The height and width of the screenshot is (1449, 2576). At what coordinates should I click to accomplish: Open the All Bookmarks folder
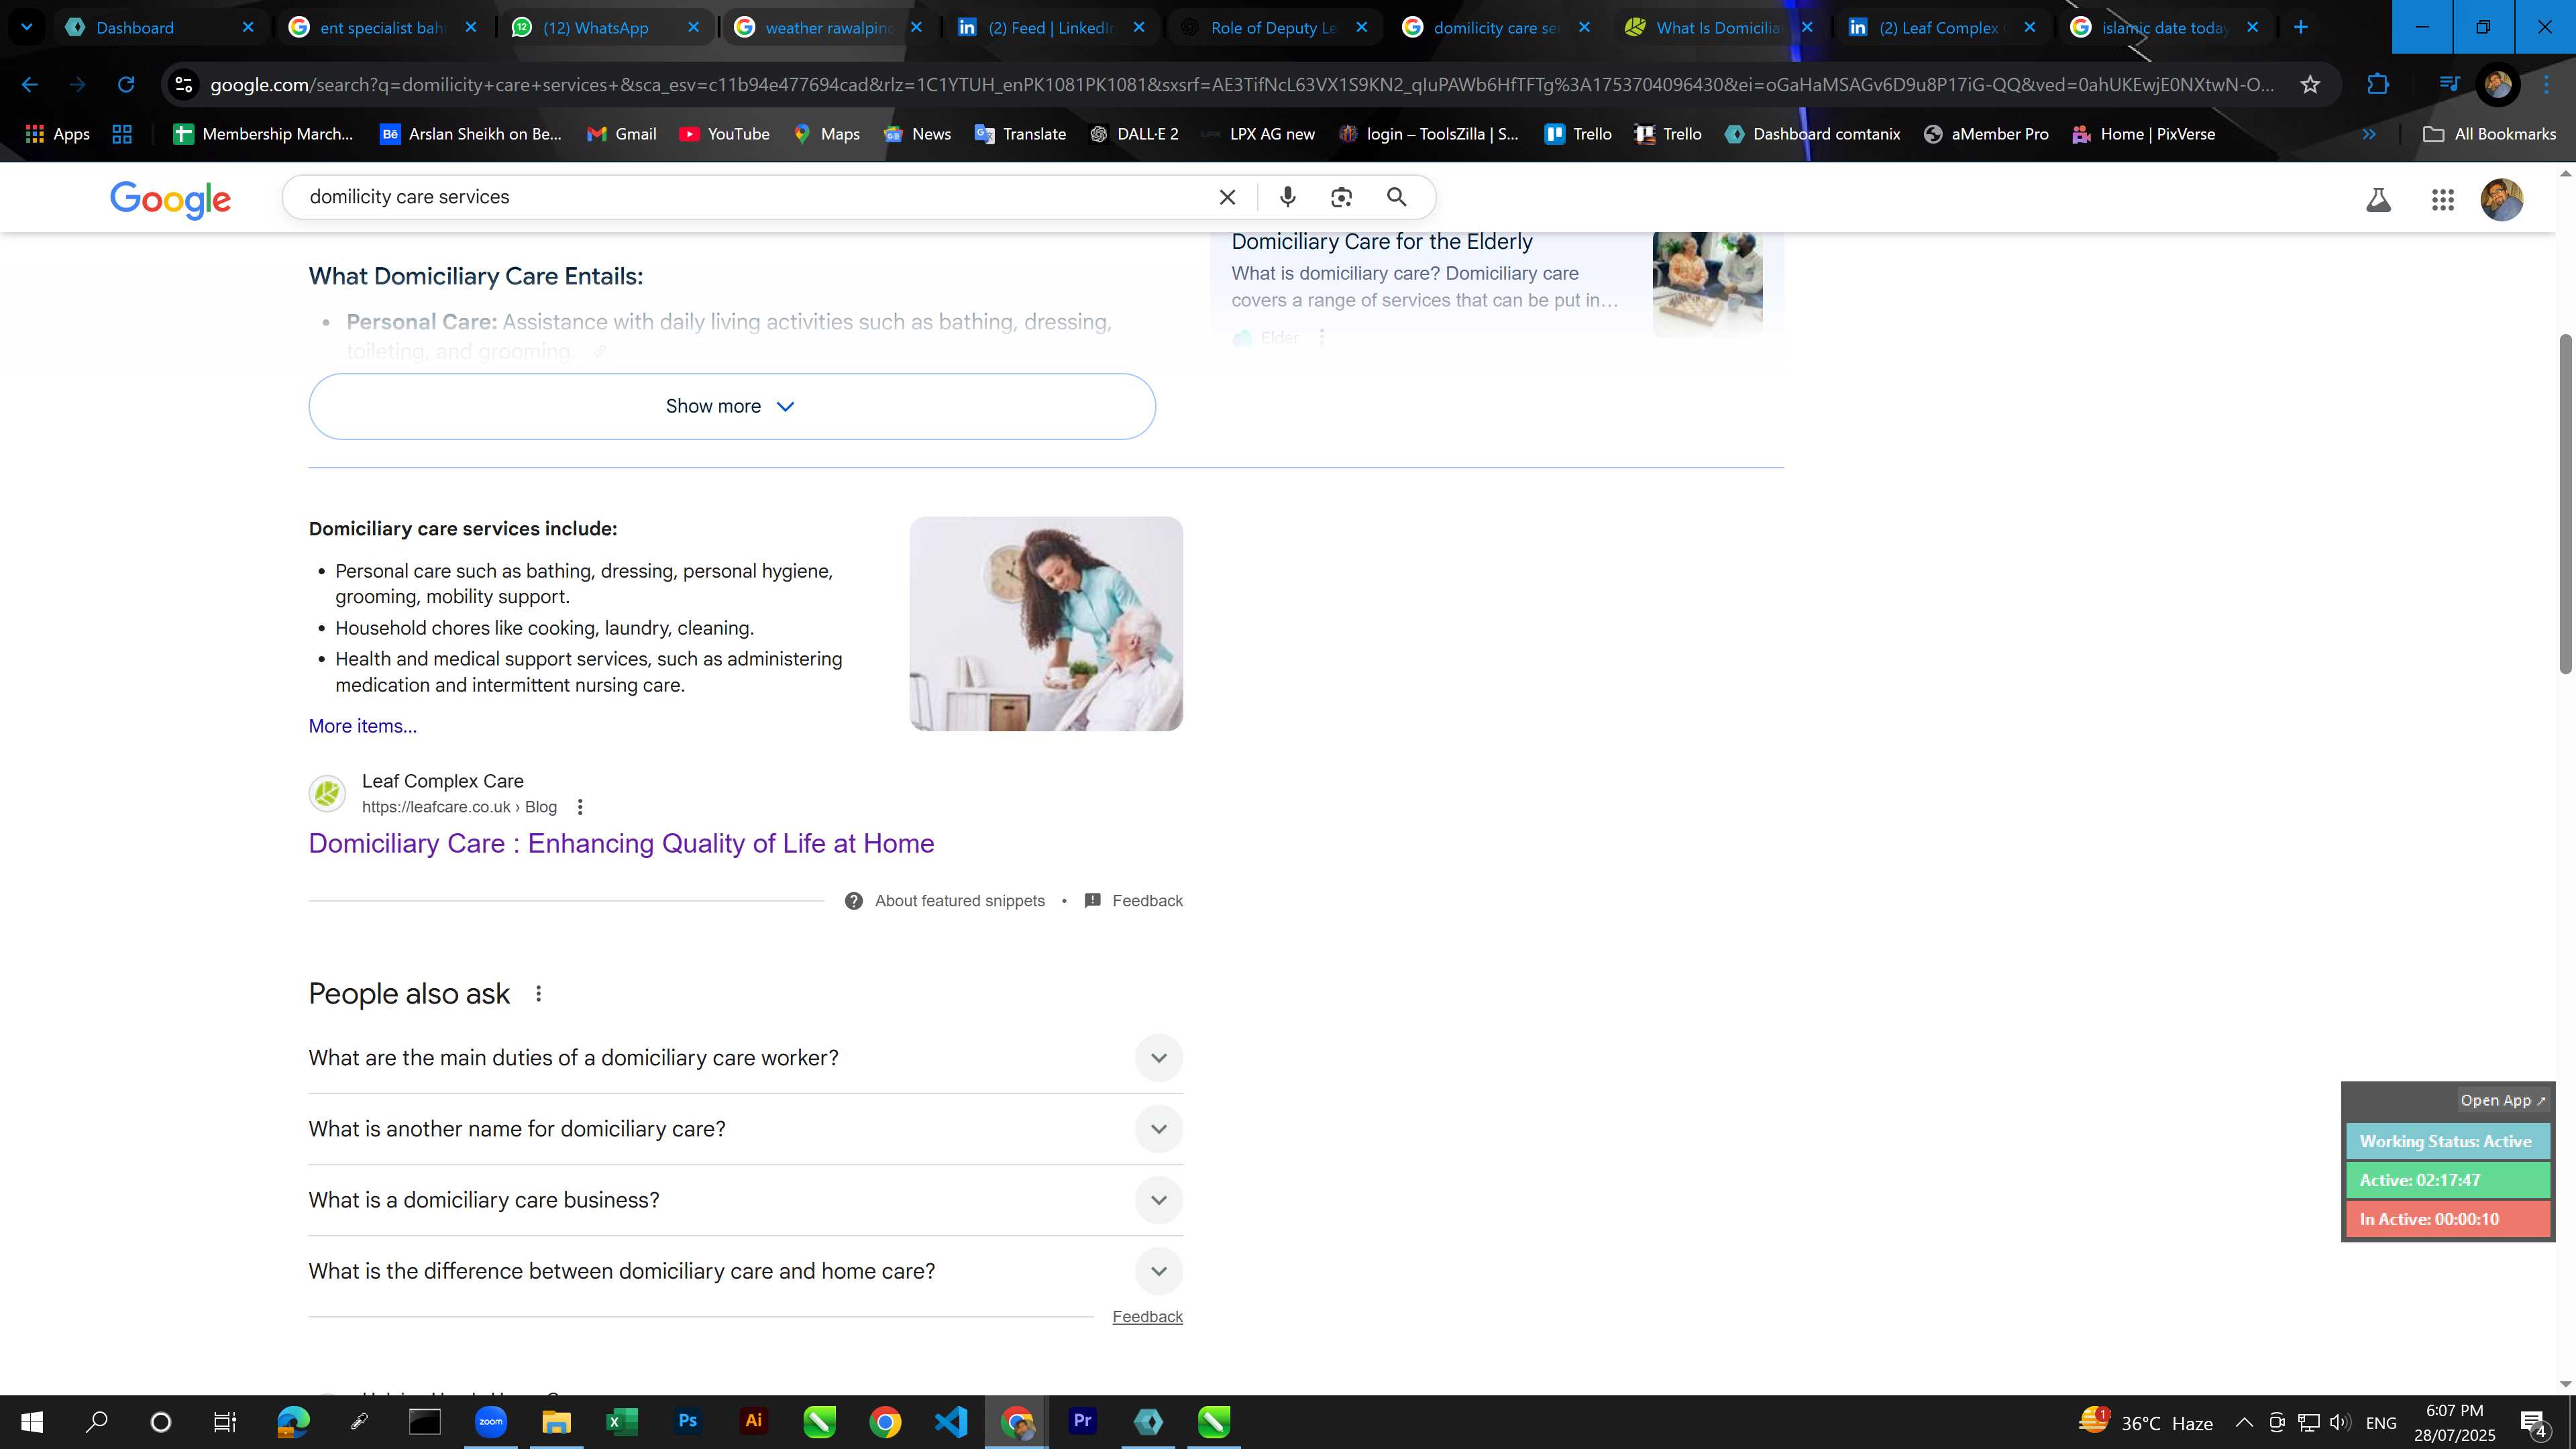[x=2489, y=134]
